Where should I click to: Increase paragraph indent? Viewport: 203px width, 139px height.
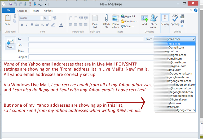click(86, 18)
